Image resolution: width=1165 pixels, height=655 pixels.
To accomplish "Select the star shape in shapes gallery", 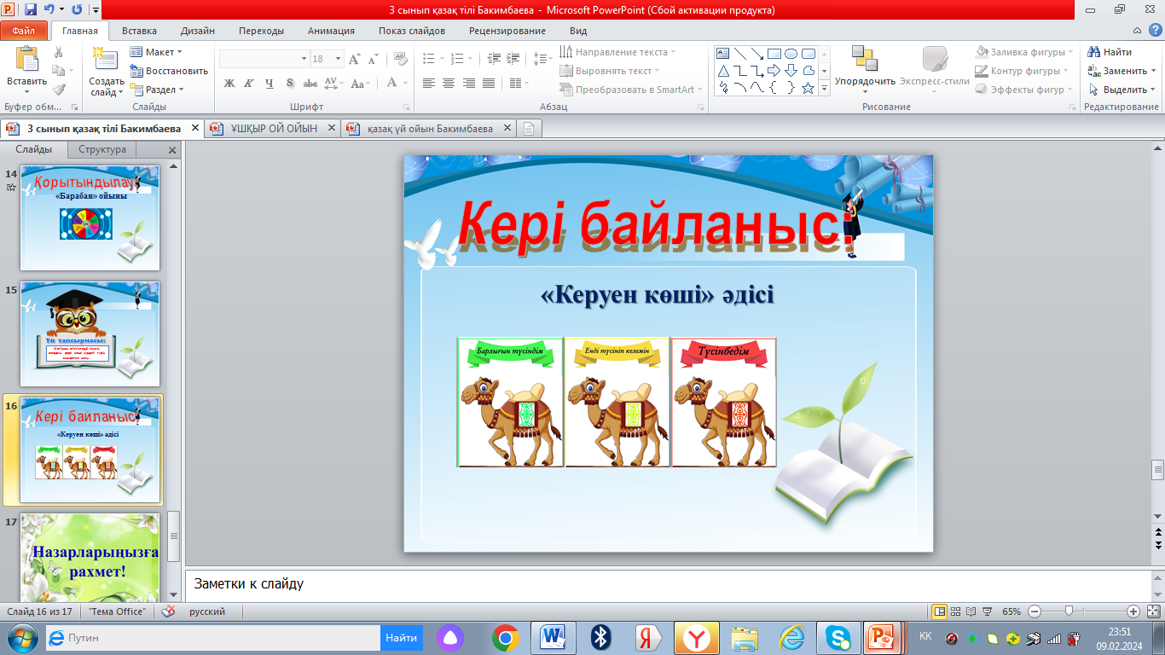I will click(x=808, y=88).
